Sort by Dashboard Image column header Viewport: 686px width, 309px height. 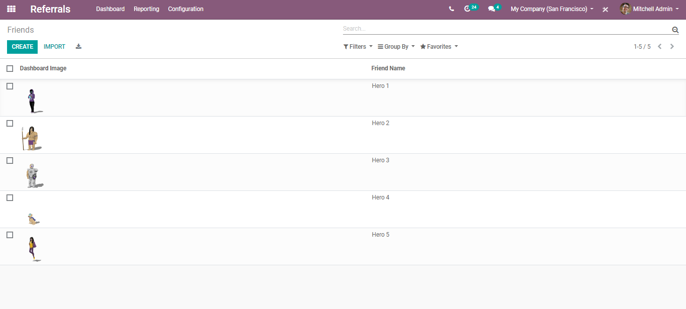pos(43,68)
